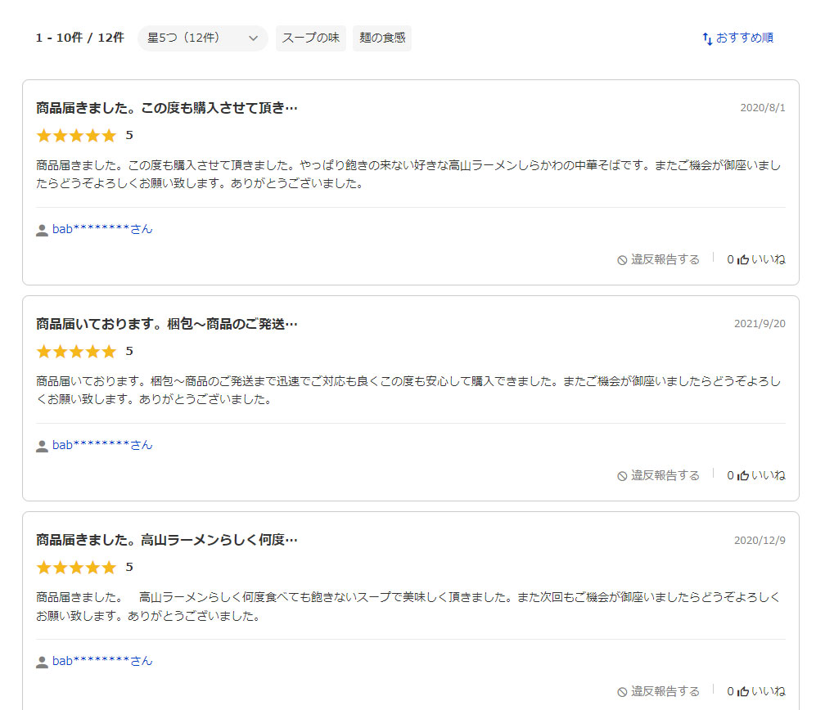This screenshot has width=825, height=710.
Task: Click 違反報告する on the 2021/9/20 review
Action: click(x=659, y=476)
